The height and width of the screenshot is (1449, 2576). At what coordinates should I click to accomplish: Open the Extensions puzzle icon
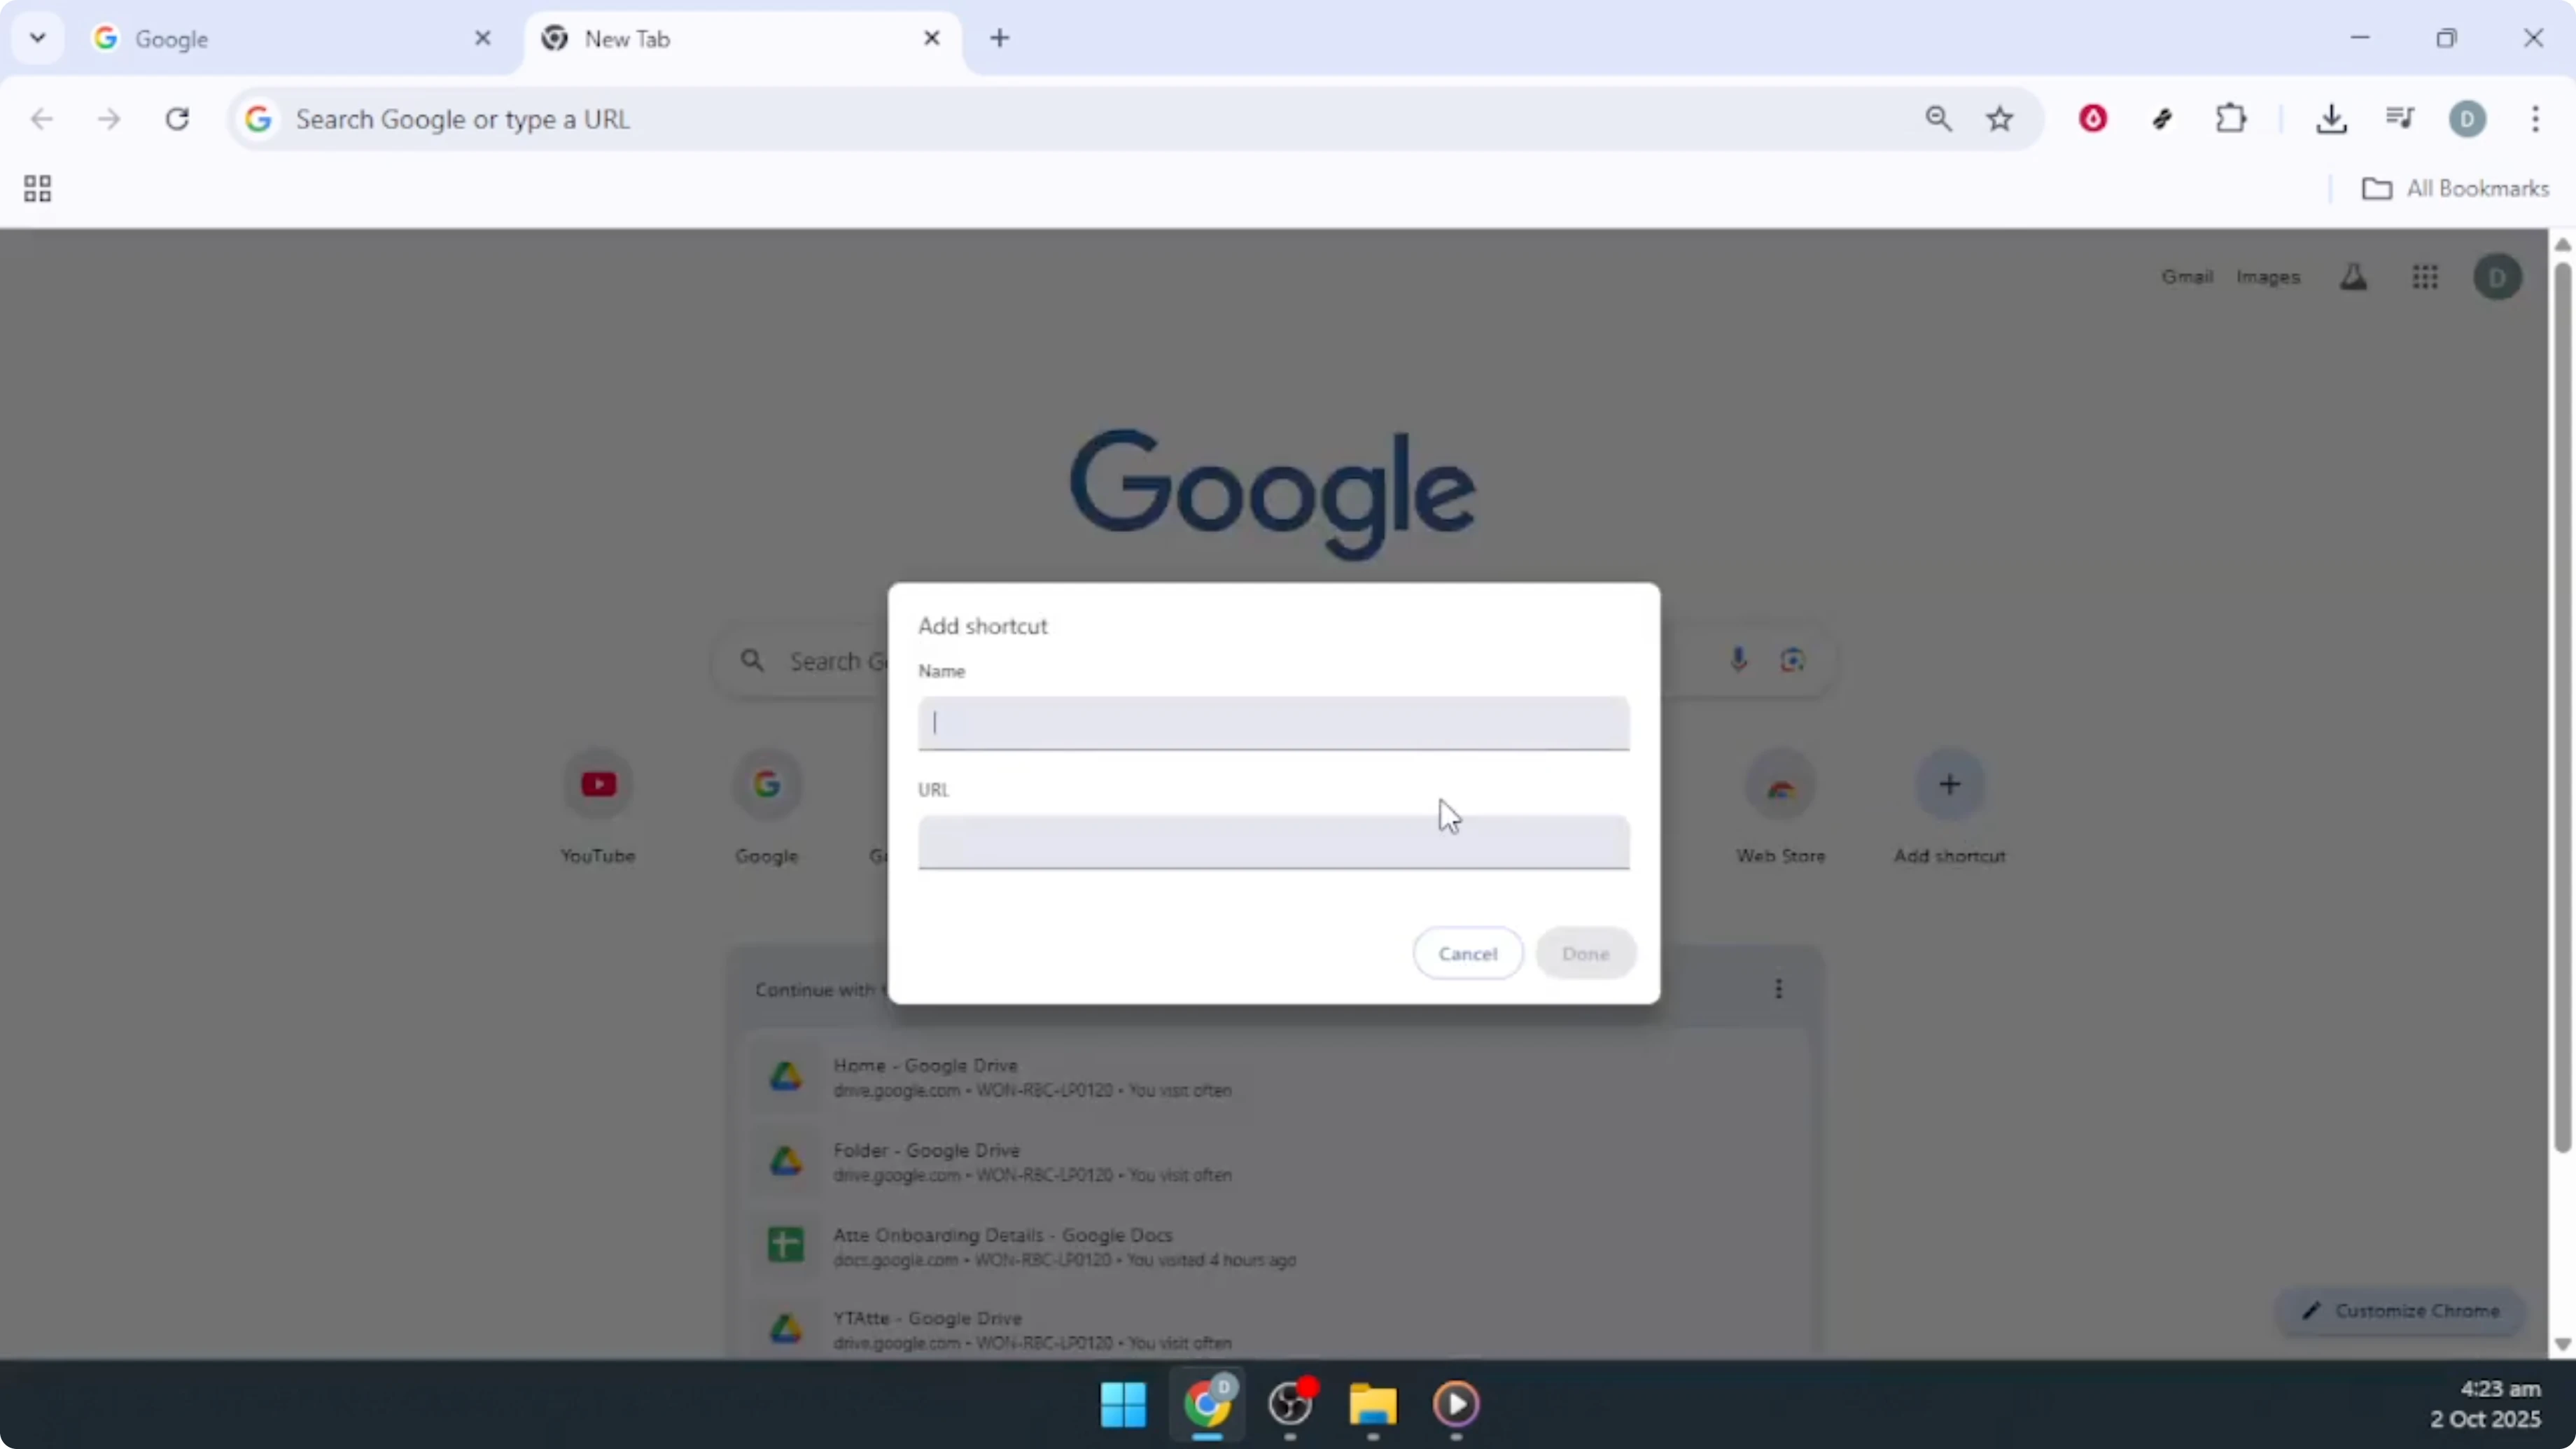tap(2231, 118)
